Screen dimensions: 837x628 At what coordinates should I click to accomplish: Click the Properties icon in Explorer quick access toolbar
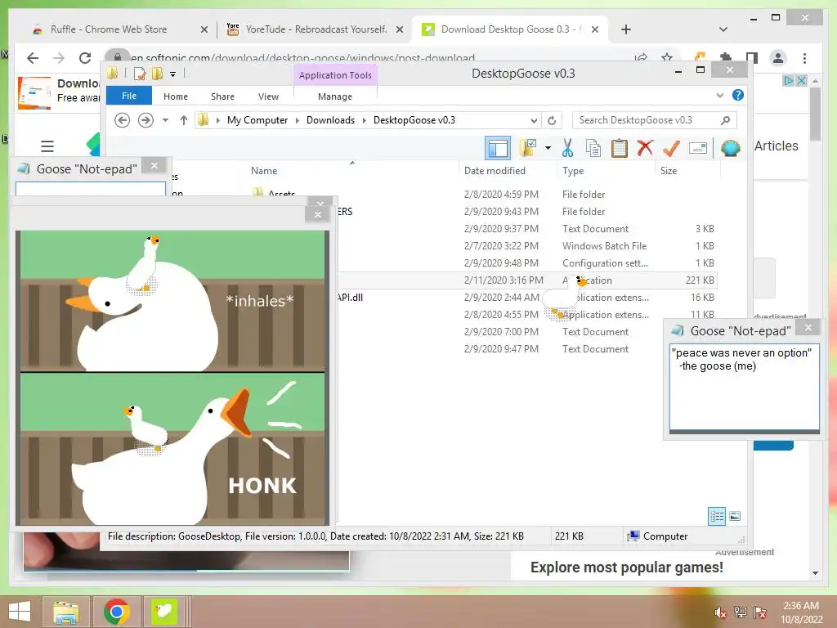click(140, 74)
